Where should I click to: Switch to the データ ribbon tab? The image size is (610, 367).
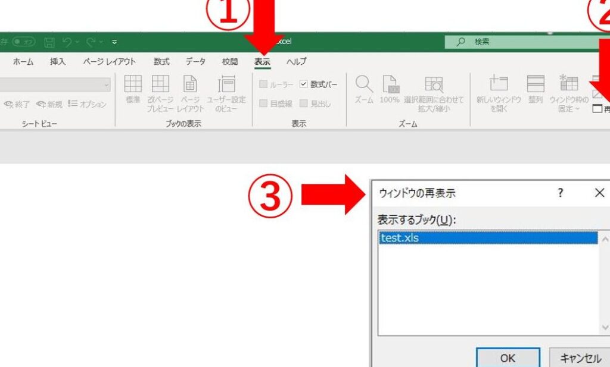tap(195, 61)
